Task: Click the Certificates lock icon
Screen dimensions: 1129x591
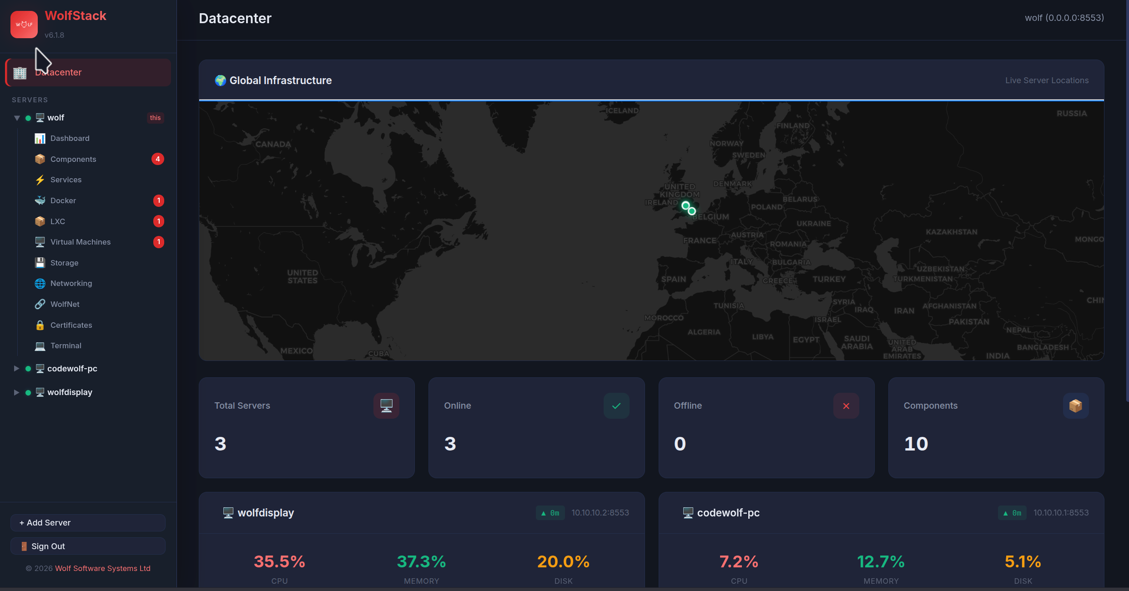Action: (40, 325)
